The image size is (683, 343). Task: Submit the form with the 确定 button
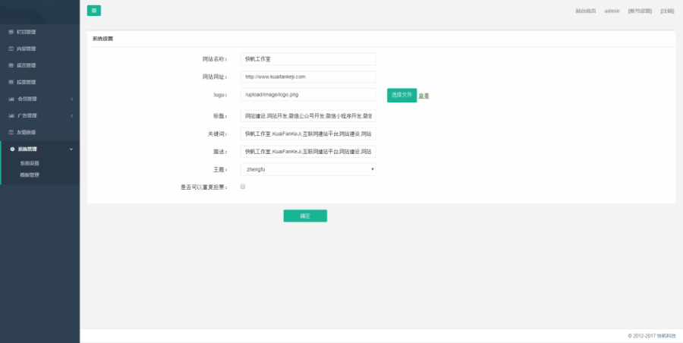[305, 216]
